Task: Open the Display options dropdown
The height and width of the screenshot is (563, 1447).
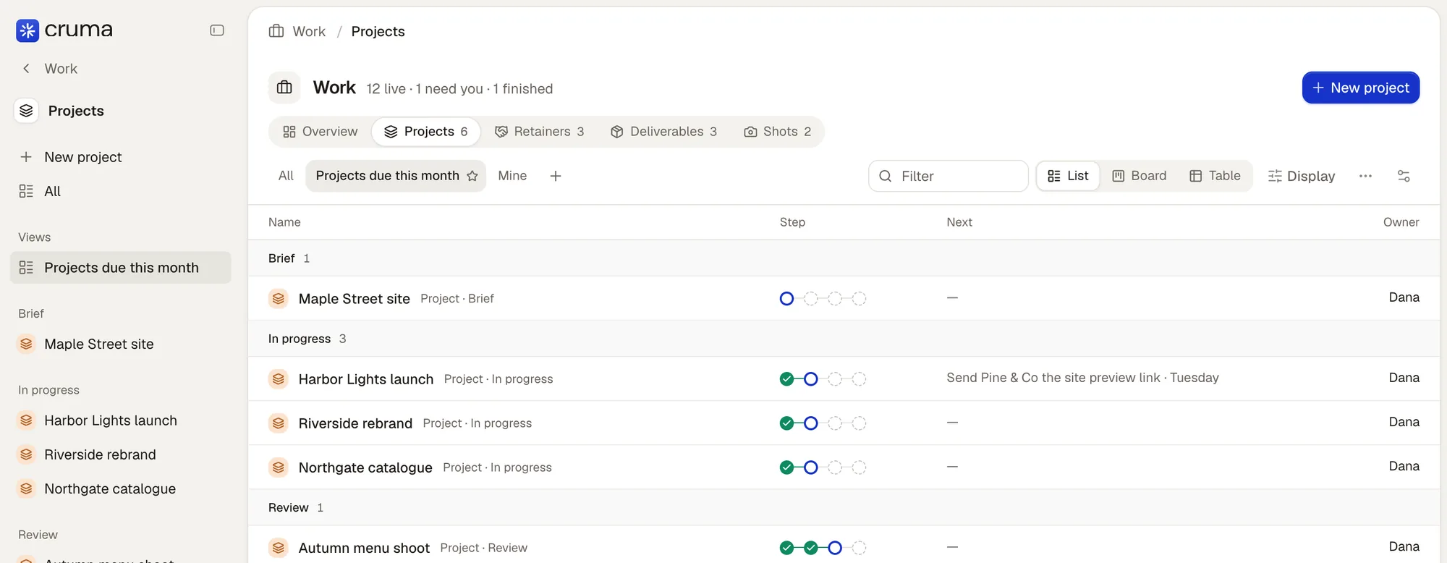Action: [x=1302, y=176]
